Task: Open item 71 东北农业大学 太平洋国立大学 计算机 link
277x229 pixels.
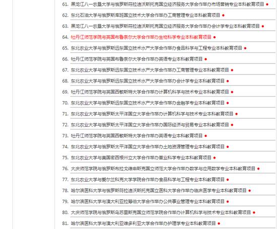Action: [152, 114]
